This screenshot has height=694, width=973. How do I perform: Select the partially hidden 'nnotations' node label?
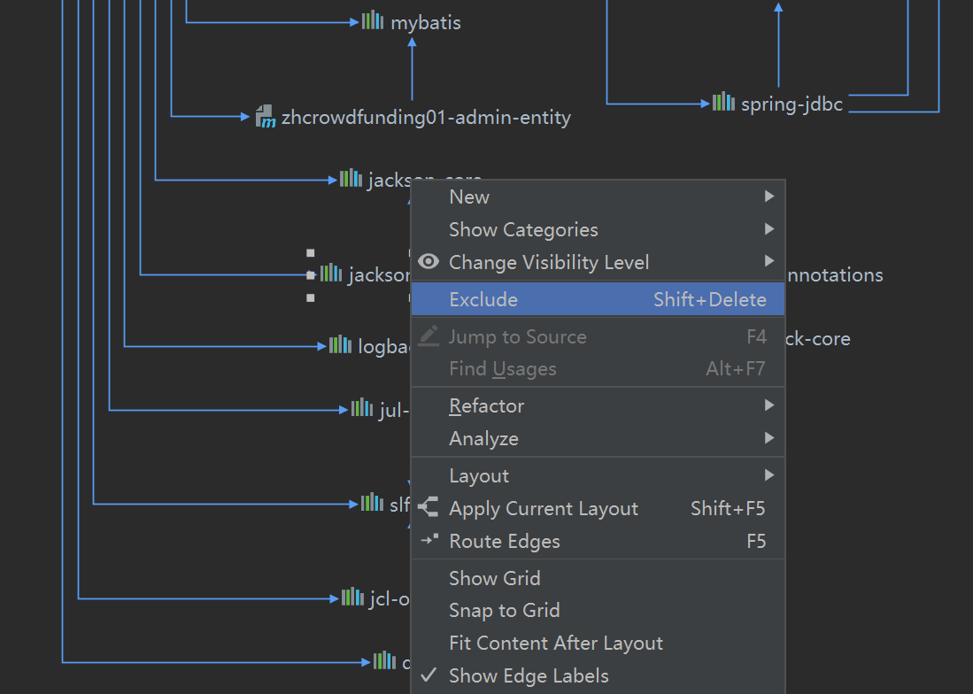click(x=835, y=275)
